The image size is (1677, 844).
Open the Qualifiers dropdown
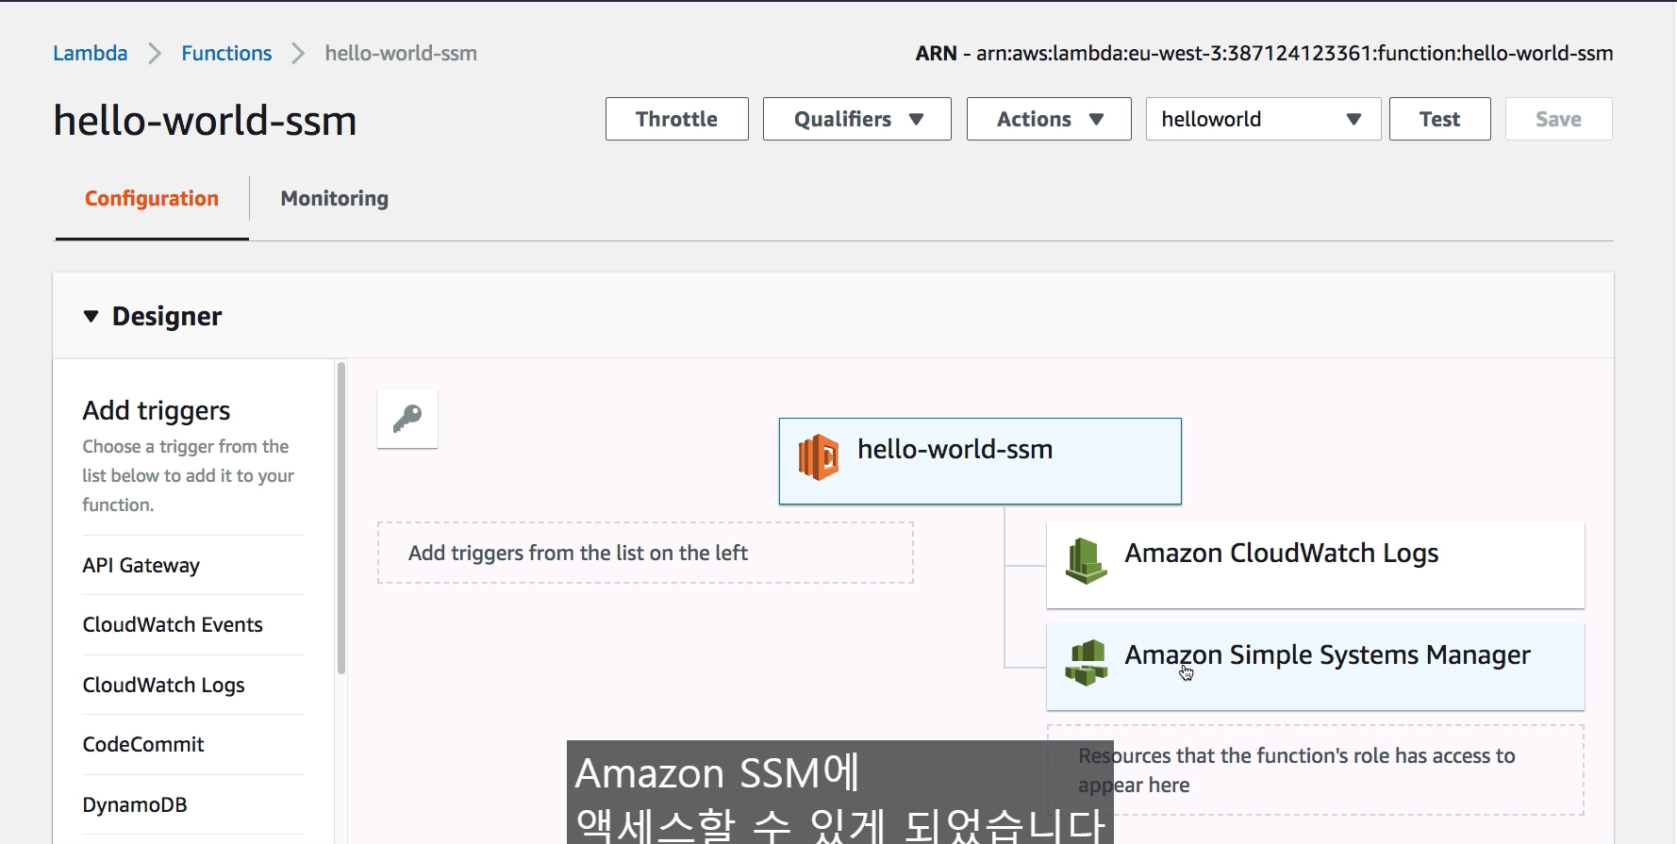pyautogui.click(x=857, y=119)
